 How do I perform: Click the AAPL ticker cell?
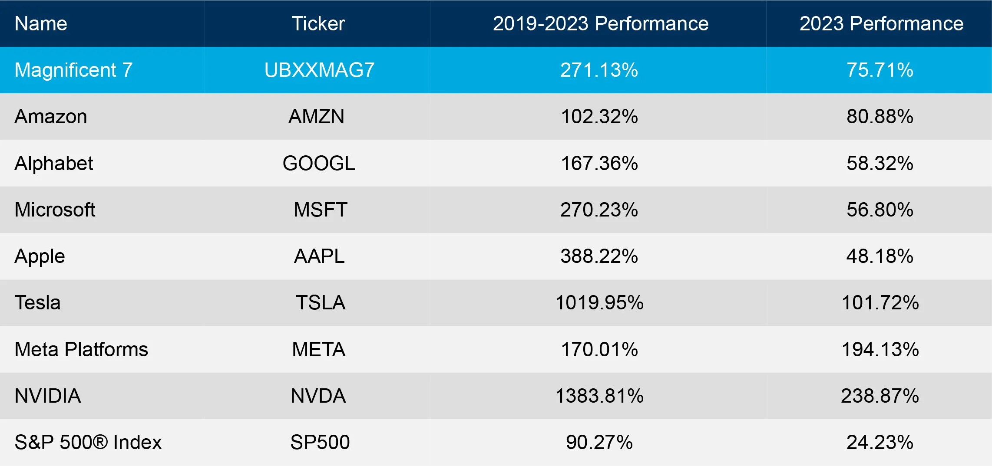(x=319, y=256)
